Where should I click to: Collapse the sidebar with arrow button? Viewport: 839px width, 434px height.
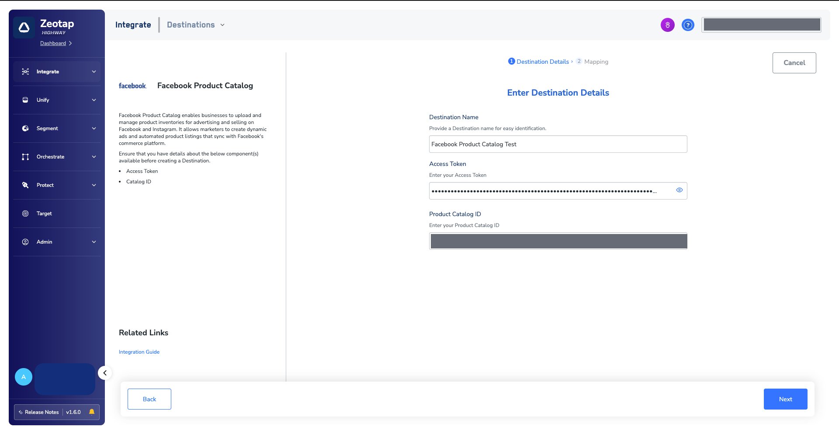click(x=105, y=373)
